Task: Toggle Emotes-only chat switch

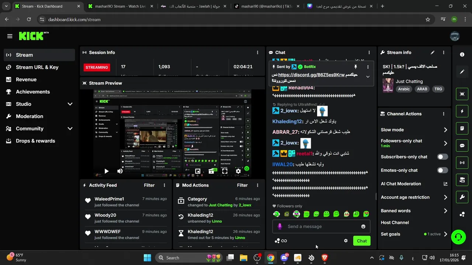Action: tap(442, 170)
